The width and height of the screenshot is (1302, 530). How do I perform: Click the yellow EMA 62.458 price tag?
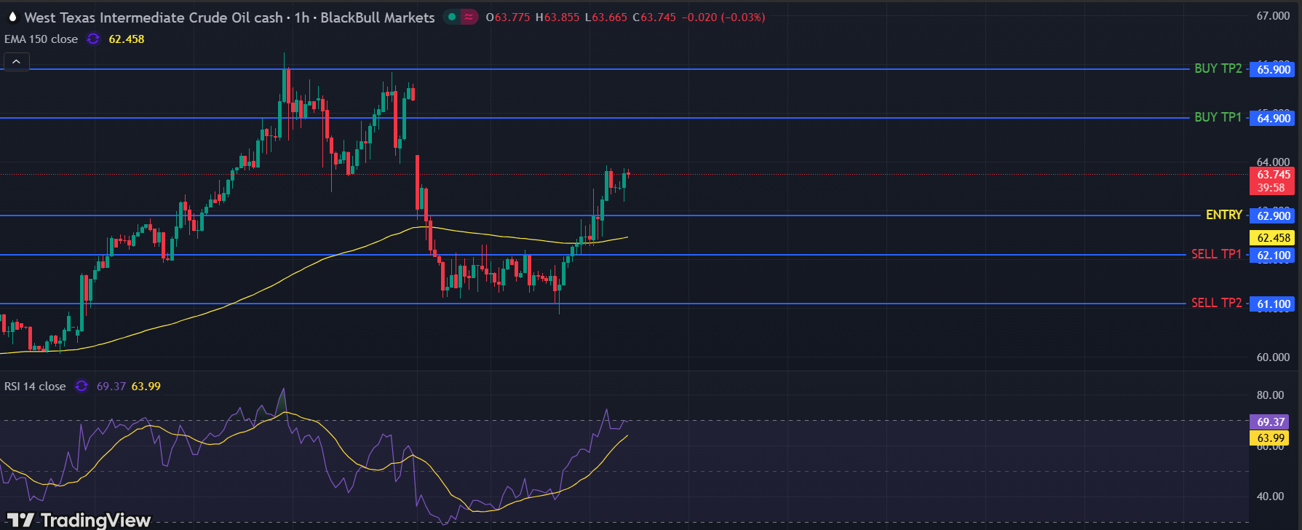[x=1273, y=238]
